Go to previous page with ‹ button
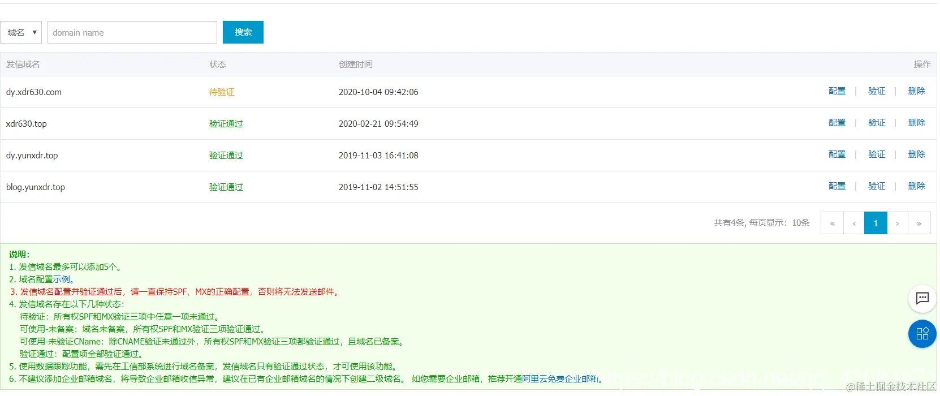The image size is (940, 396). click(854, 223)
